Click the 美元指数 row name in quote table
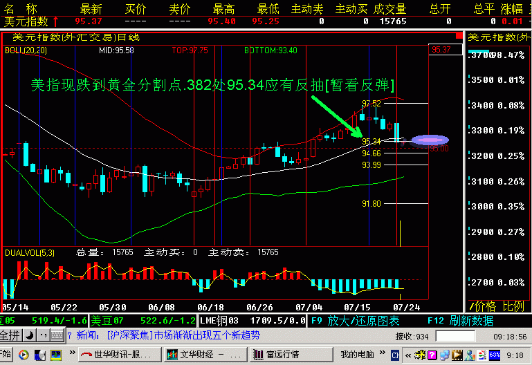The image size is (532, 365). (x=26, y=21)
